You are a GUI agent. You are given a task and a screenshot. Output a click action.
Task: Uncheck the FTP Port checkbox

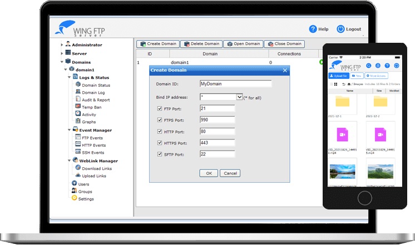click(x=160, y=108)
